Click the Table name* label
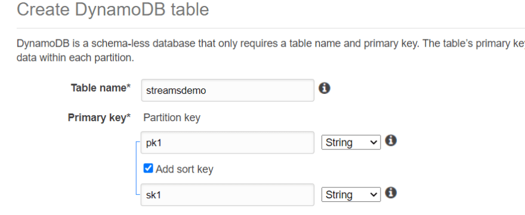This screenshot has height=215, width=525. click(x=100, y=88)
